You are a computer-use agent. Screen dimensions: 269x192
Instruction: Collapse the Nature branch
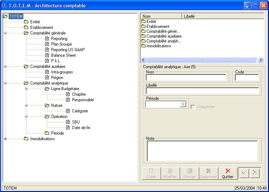point(26,105)
